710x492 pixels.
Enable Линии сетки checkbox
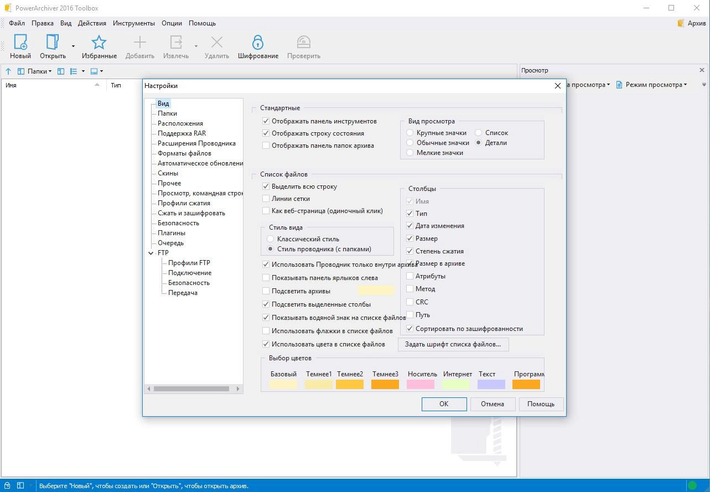(x=266, y=199)
